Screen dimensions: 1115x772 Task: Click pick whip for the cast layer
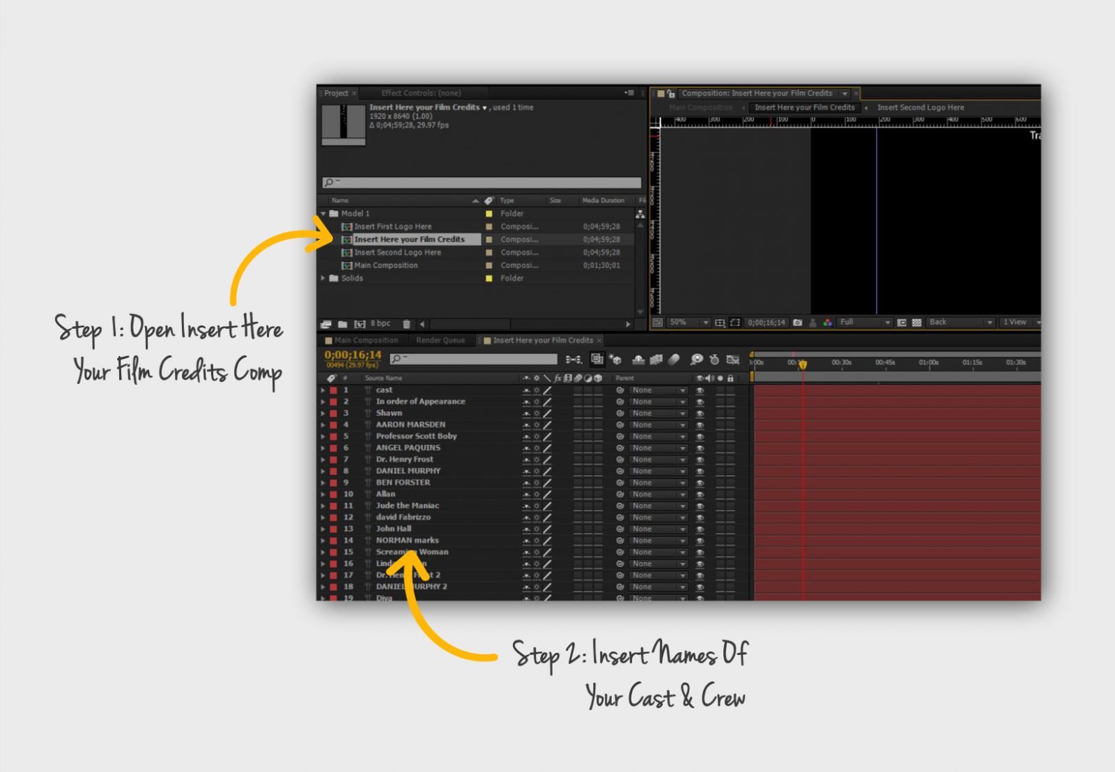pos(620,390)
